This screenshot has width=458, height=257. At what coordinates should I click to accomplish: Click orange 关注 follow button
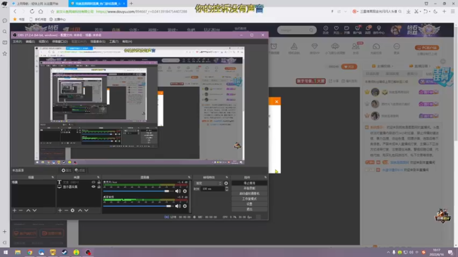click(349, 67)
